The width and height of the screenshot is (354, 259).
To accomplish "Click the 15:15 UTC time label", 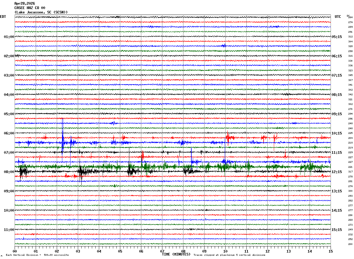I will 336,230.
